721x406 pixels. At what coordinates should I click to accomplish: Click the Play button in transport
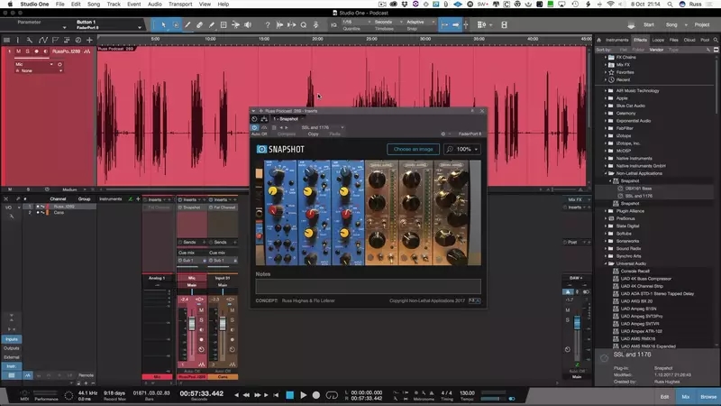tap(303, 395)
